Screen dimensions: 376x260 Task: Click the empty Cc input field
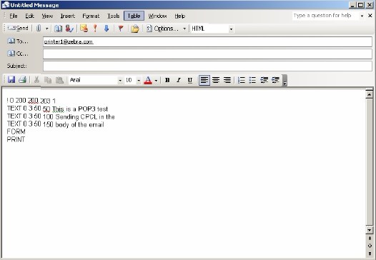coord(207,54)
